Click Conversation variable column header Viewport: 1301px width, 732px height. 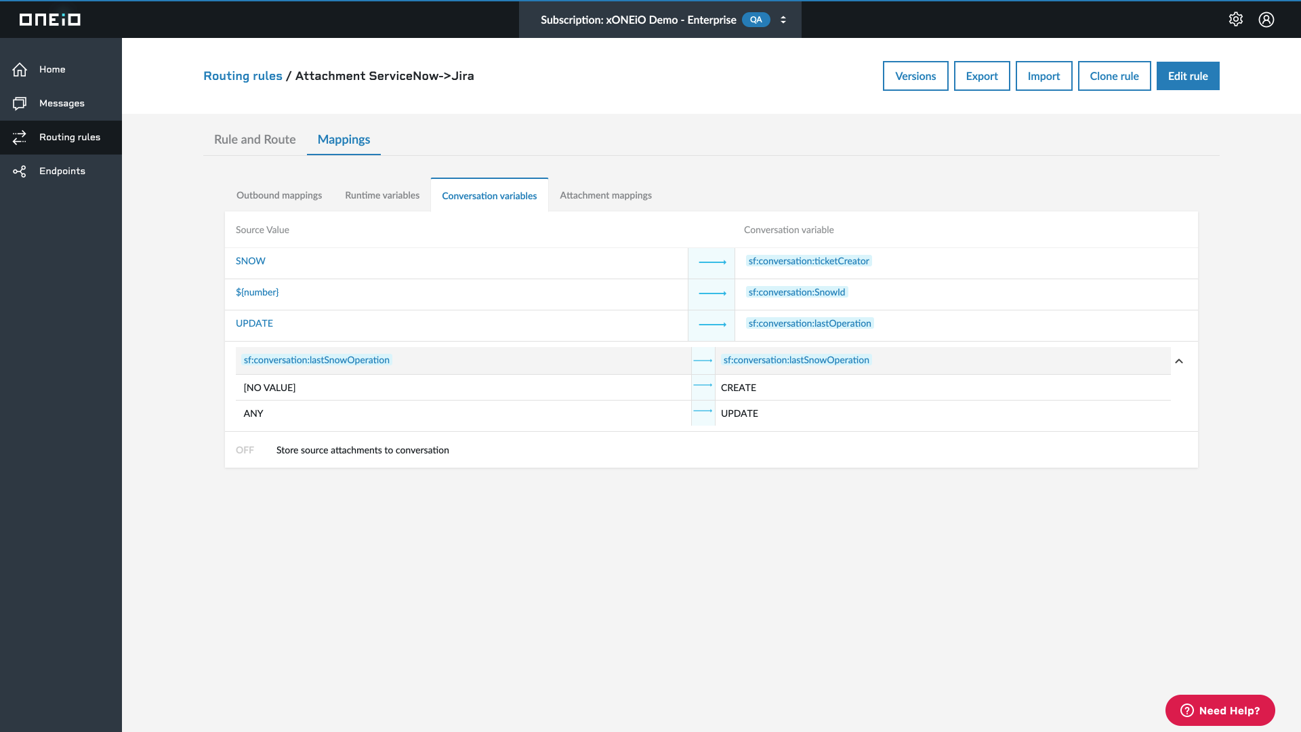[789, 230]
